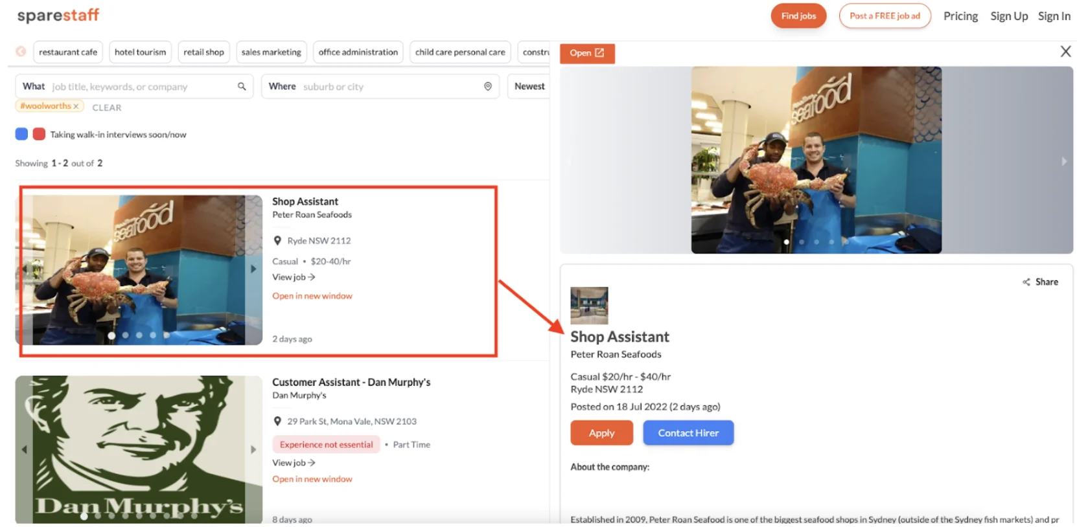
Task: Click the Share icon in job details
Action: click(x=1026, y=282)
